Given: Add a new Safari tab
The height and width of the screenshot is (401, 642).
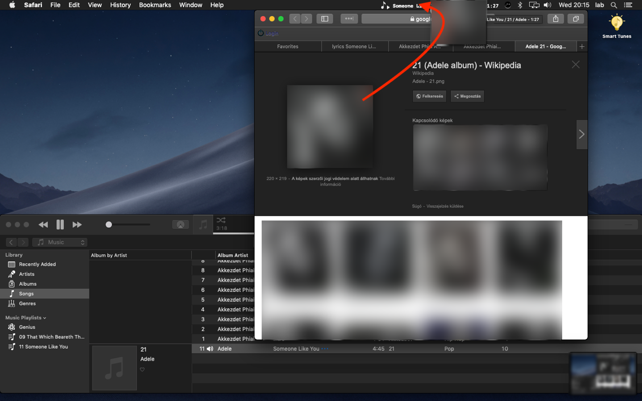Looking at the screenshot, I should point(582,46).
